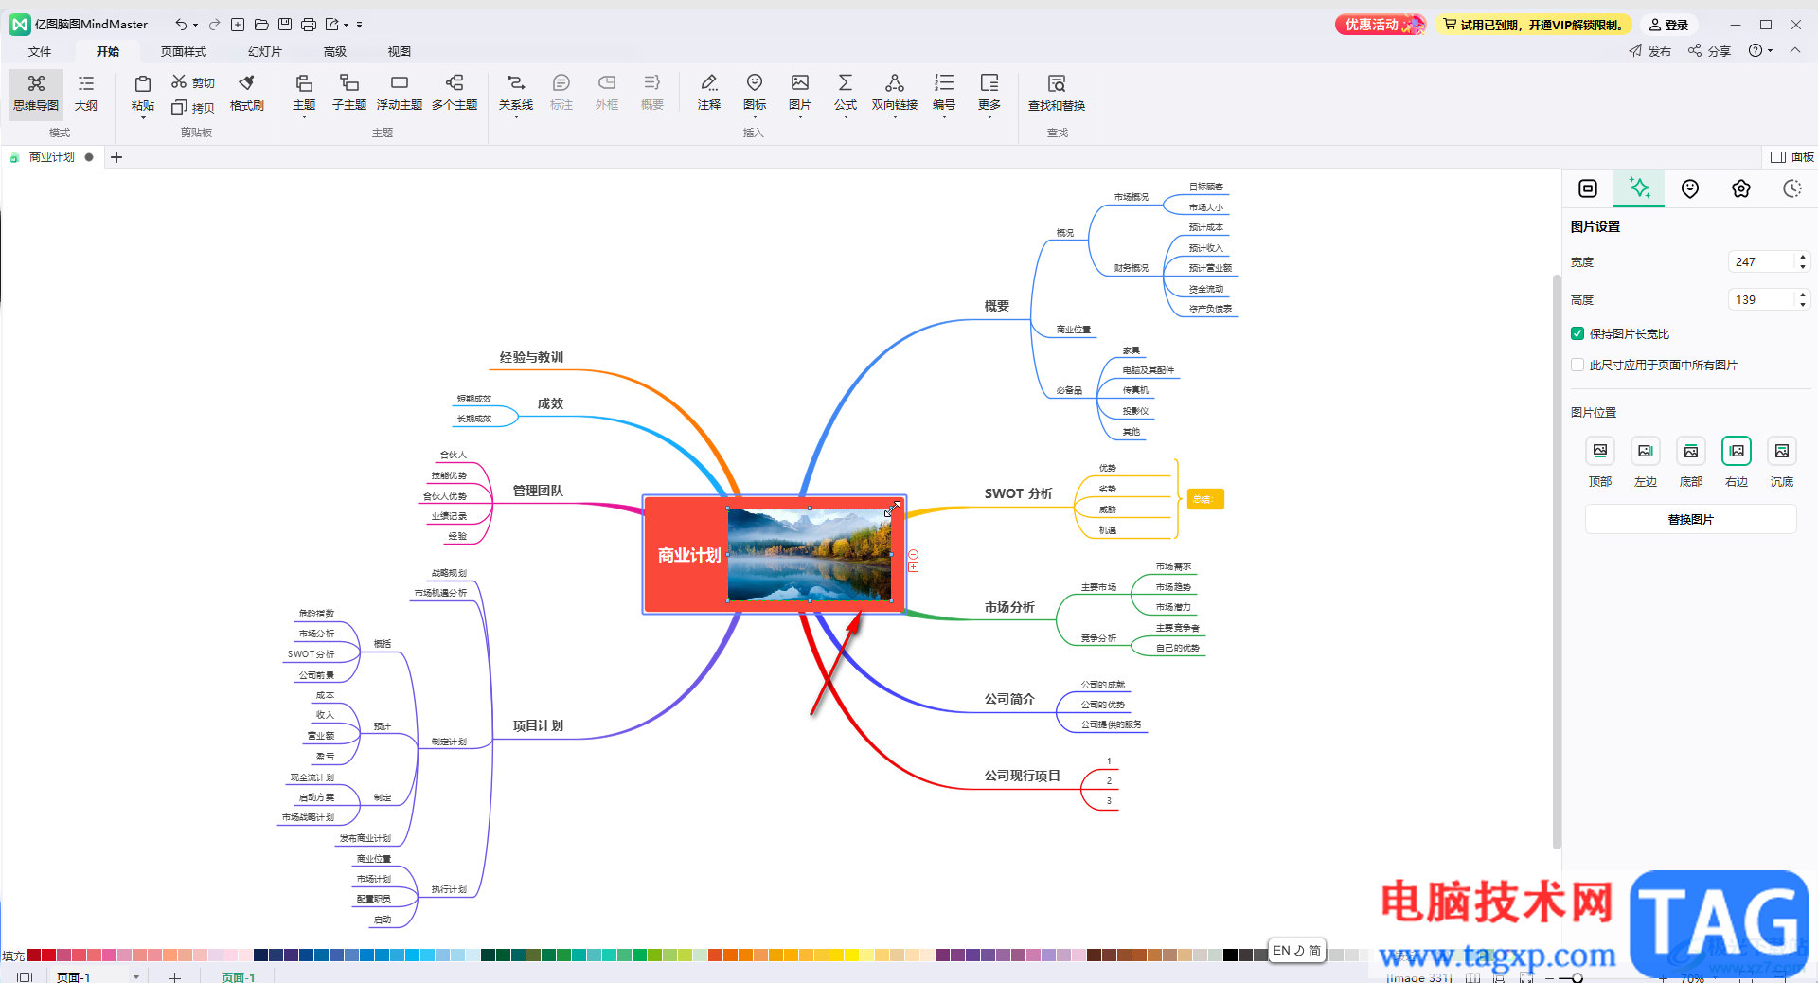Click the Cut (剪切) tool
The image size is (1818, 983).
pos(193,82)
